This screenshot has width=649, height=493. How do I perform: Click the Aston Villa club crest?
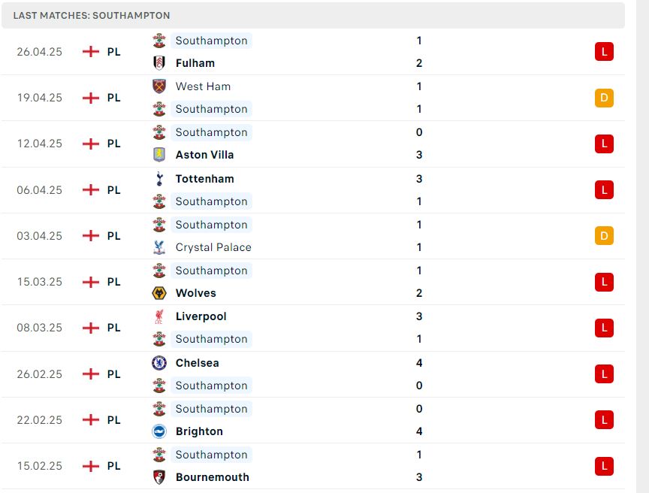click(159, 155)
